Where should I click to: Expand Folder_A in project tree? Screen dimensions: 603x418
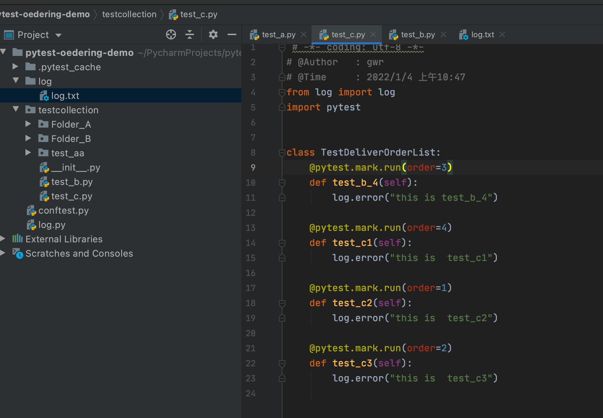(28, 124)
